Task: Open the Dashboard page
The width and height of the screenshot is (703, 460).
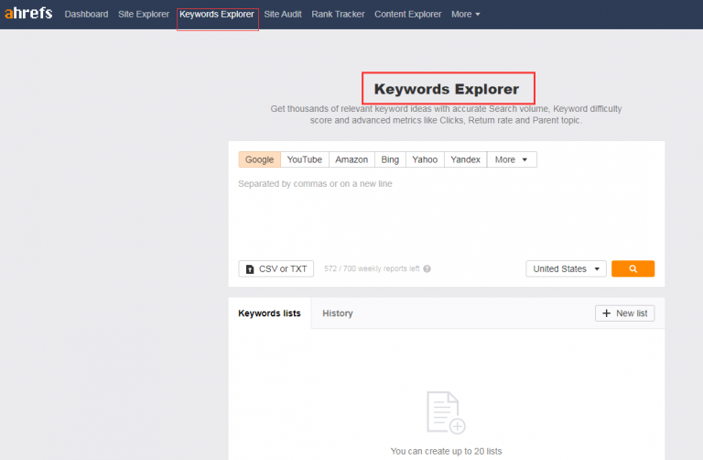Action: [x=86, y=15]
